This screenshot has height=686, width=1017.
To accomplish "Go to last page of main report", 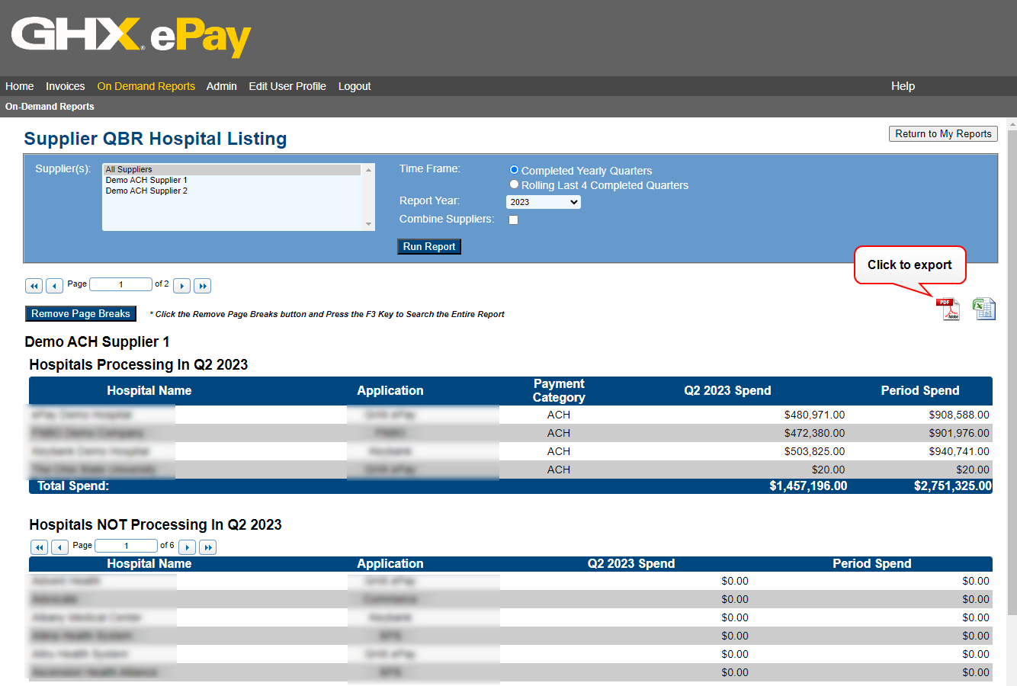I will tap(202, 286).
